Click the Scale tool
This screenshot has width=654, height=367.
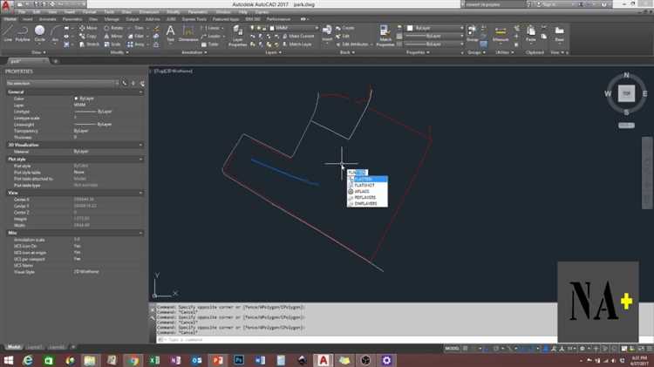point(112,44)
